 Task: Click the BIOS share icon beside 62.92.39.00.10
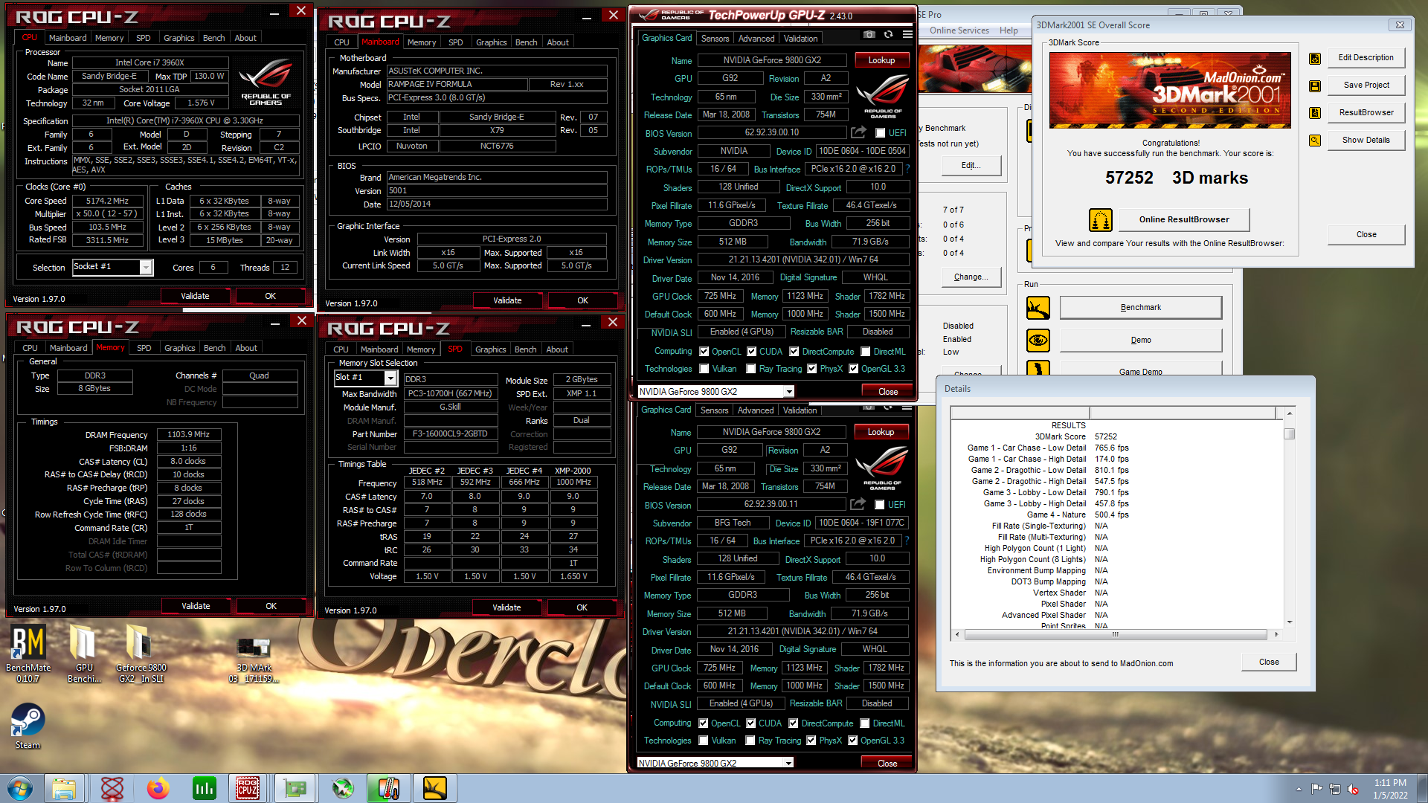point(858,132)
